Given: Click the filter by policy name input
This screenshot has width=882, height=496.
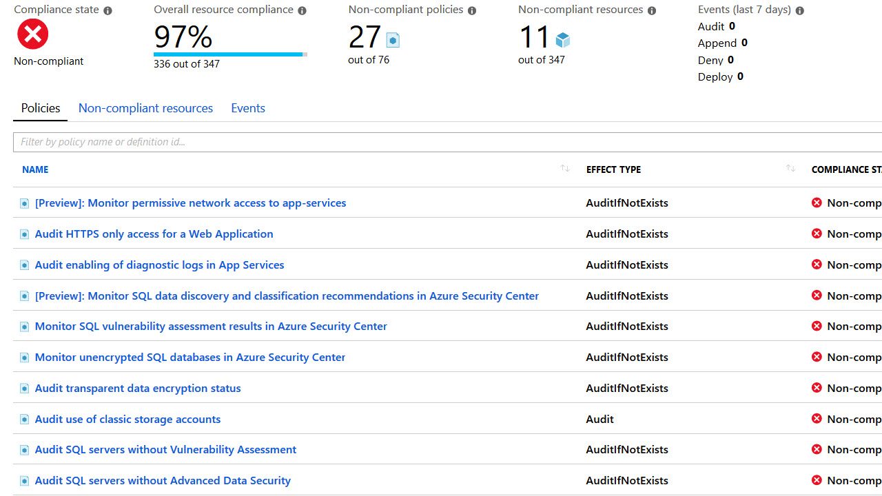Looking at the screenshot, I should (447, 142).
